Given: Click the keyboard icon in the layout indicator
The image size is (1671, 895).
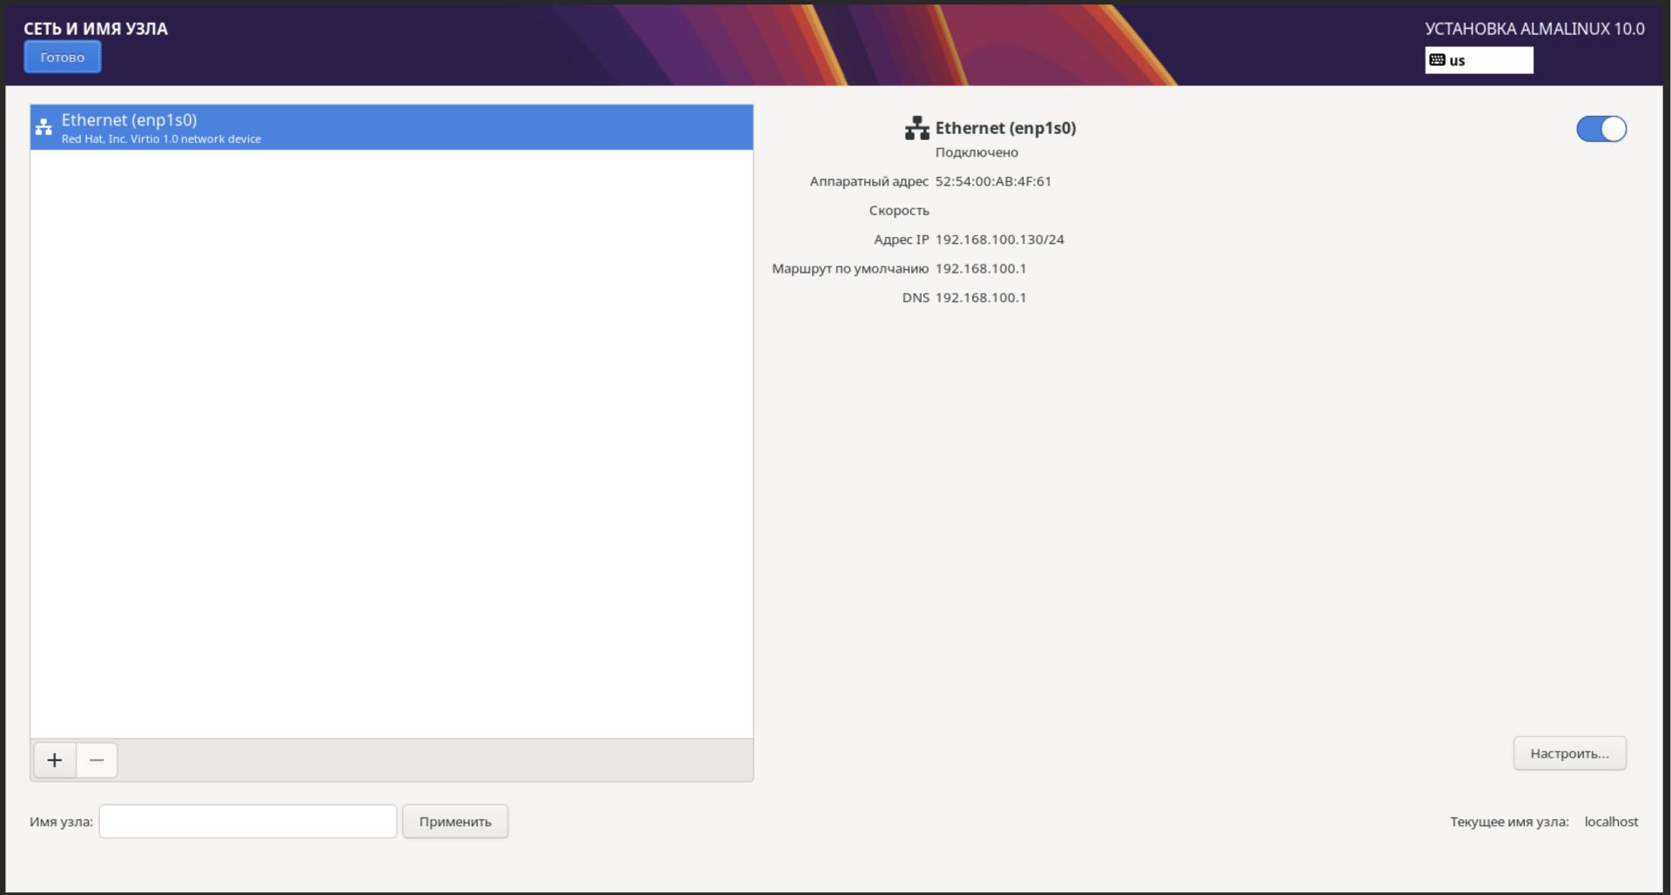Looking at the screenshot, I should tap(1437, 60).
